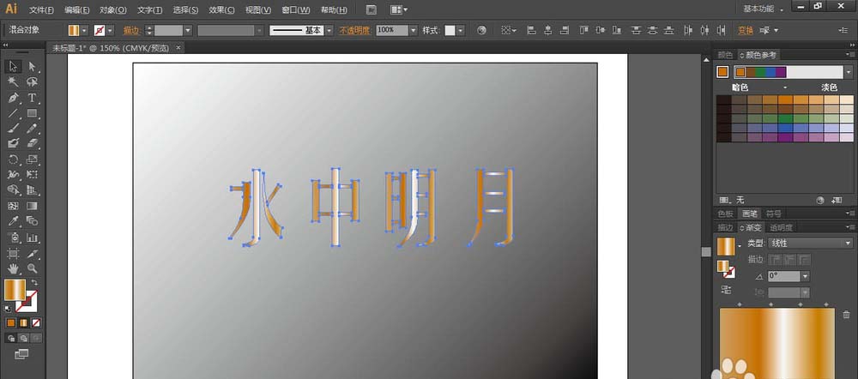Screen dimensions: 858x379
Task: Swap fill and stroke colors
Action: [x=35, y=282]
